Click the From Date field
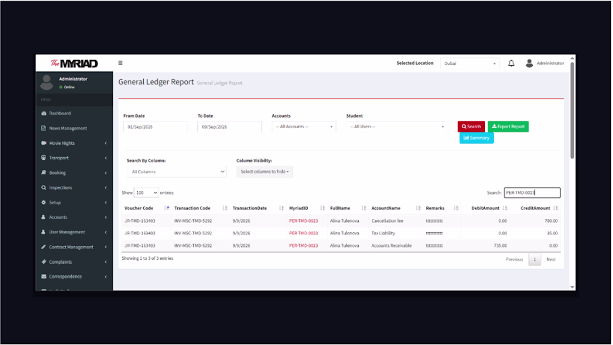The height and width of the screenshot is (345, 613). click(155, 127)
